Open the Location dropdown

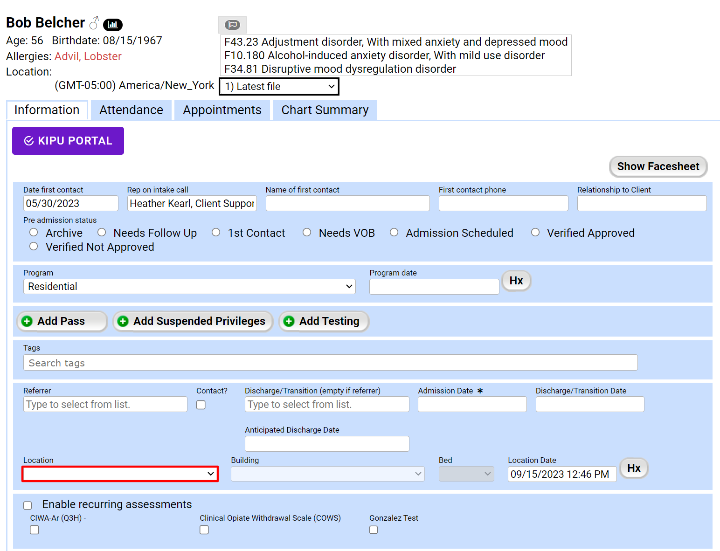pyautogui.click(x=120, y=474)
